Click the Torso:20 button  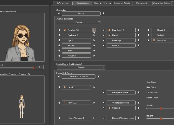click(x=163, y=40)
